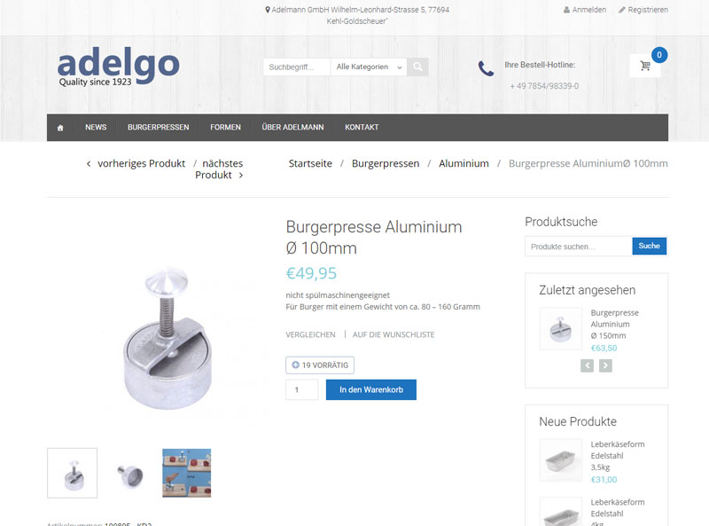
Task: Open the Formen menu item
Action: [225, 128]
